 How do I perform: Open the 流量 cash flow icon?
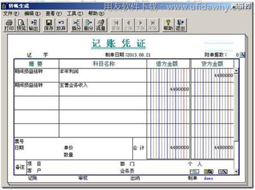click(x=100, y=25)
